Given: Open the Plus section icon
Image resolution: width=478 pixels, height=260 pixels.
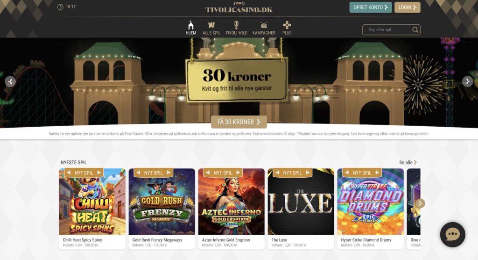Looking at the screenshot, I should click(x=287, y=25).
